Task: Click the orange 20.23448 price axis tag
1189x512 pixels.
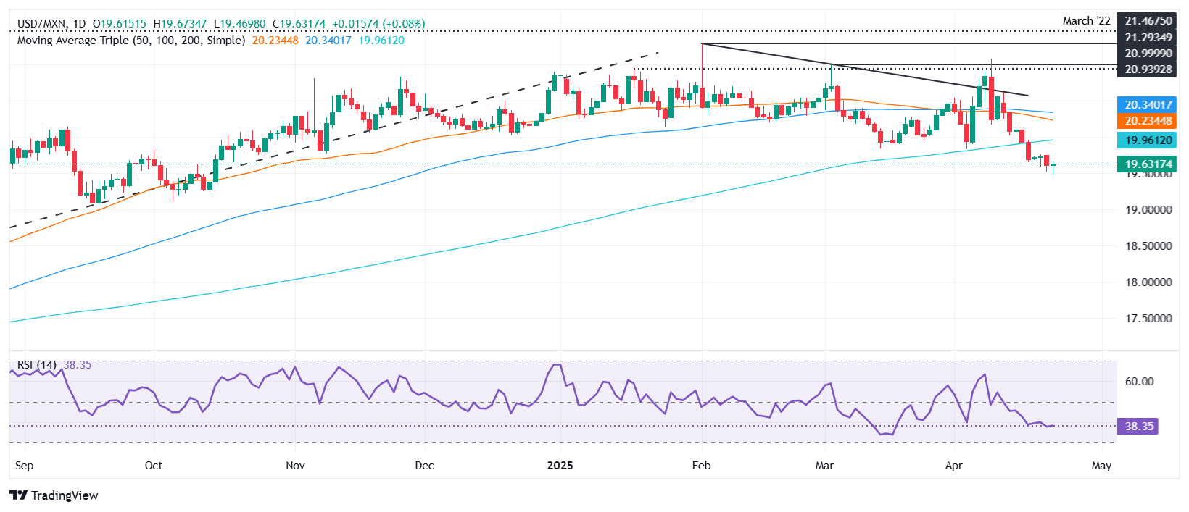Action: point(1147,121)
